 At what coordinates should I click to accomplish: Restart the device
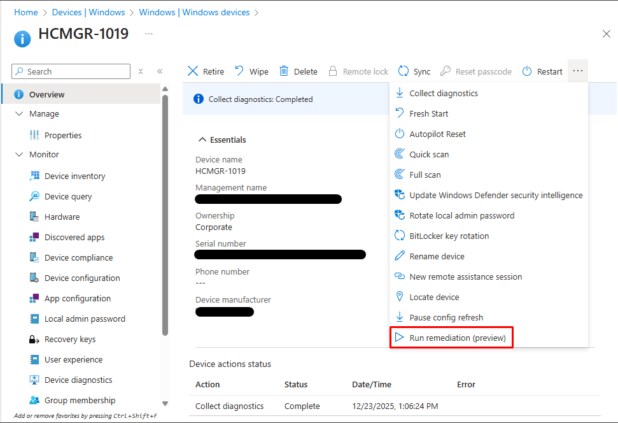[x=542, y=71]
